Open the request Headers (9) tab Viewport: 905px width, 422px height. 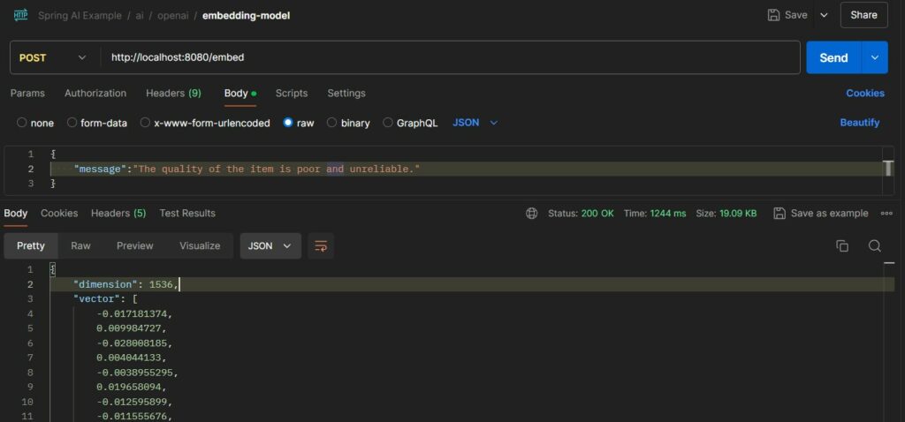173,93
